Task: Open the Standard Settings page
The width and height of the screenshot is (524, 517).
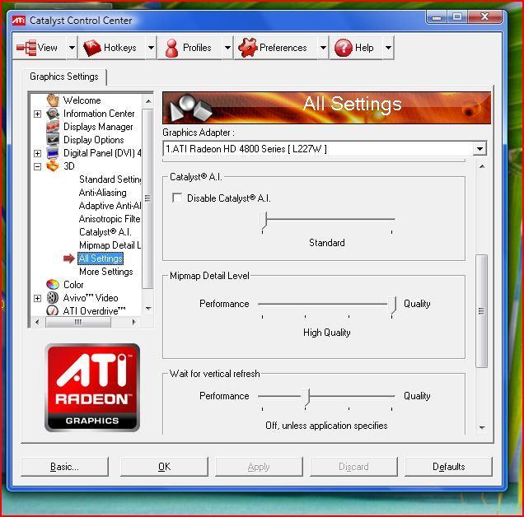Action: click(x=110, y=179)
